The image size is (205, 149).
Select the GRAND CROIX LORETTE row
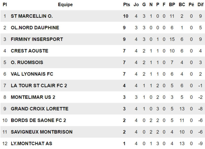pos(39,109)
